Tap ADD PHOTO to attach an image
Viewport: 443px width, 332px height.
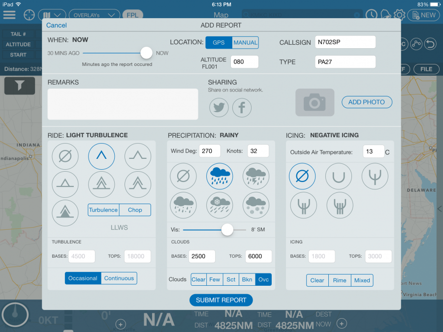367,102
